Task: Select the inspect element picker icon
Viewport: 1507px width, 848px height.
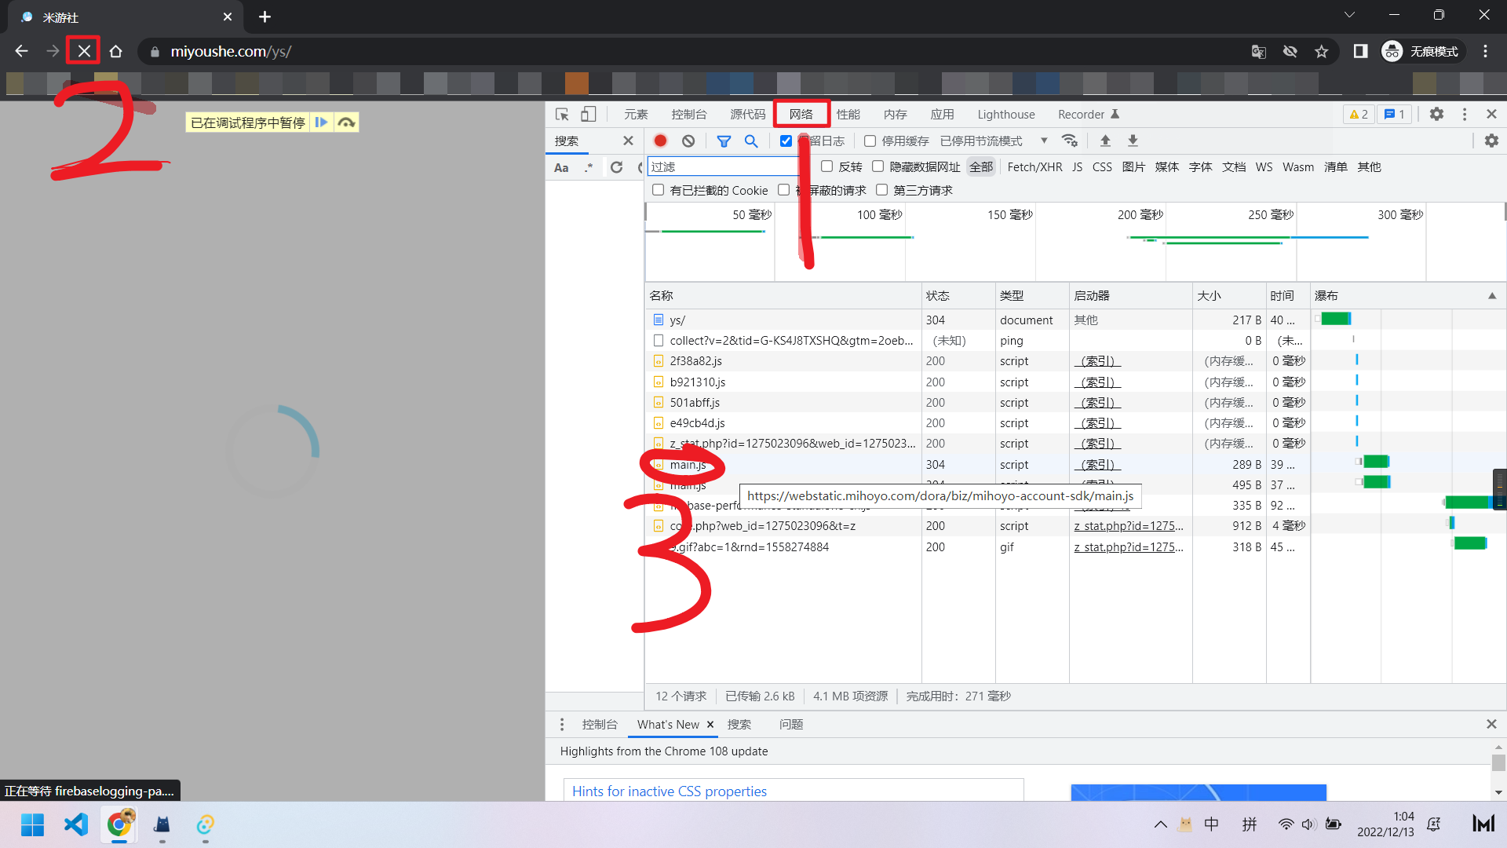Action: [x=562, y=115]
